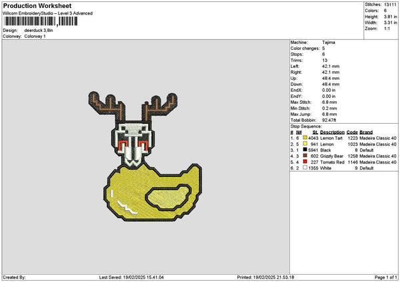Click the 'Description' column header
The width and height of the screenshot is (400, 282).
pyautogui.click(x=332, y=132)
